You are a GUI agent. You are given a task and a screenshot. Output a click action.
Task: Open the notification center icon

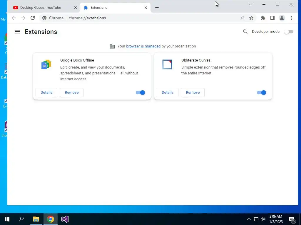(x=292, y=219)
